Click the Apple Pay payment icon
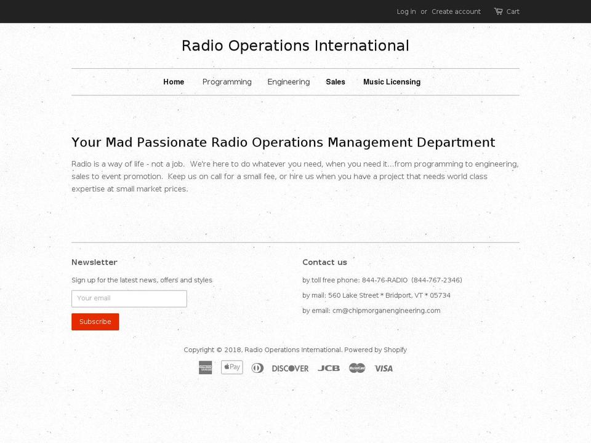 tap(232, 367)
